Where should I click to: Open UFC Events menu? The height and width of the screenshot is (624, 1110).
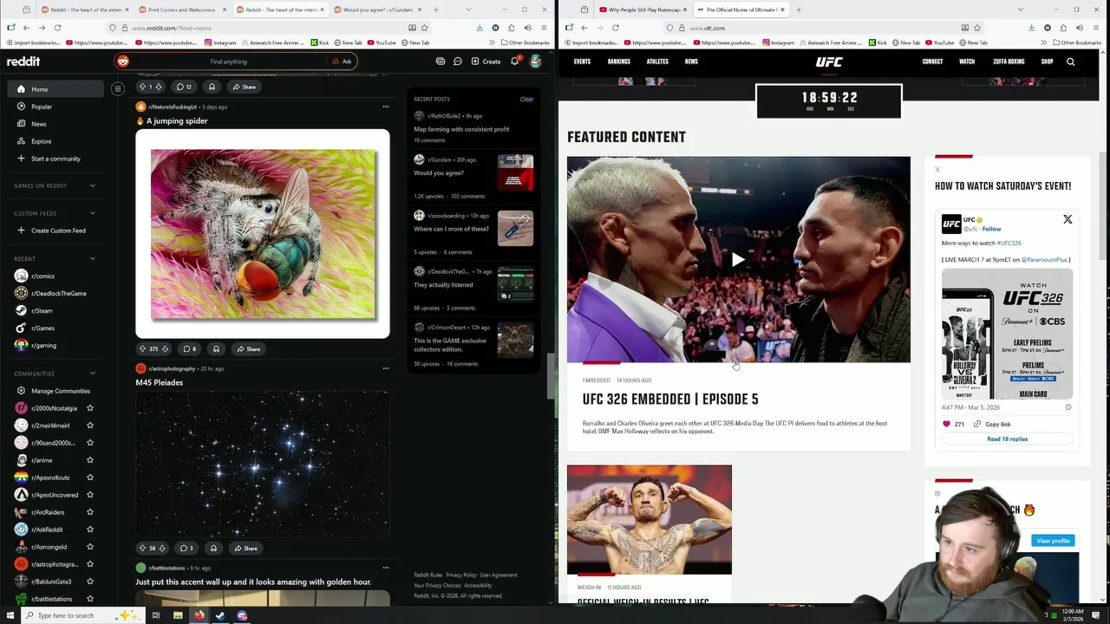click(582, 62)
